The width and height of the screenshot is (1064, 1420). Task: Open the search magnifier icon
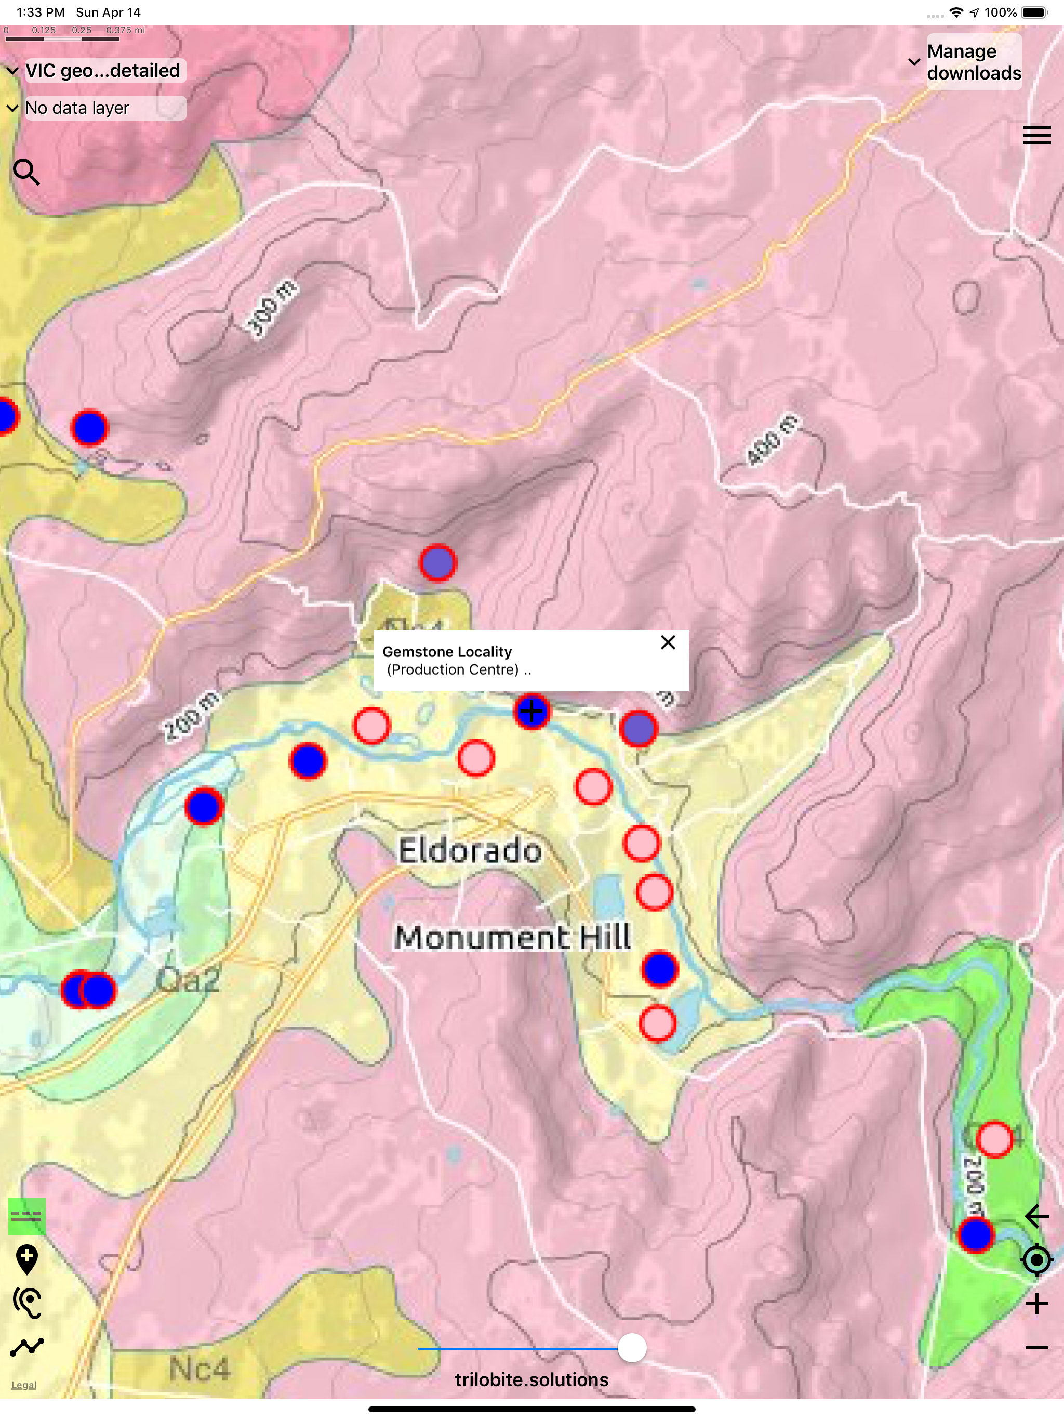[26, 172]
